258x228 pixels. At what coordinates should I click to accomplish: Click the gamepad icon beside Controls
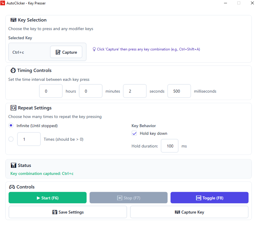13,187
